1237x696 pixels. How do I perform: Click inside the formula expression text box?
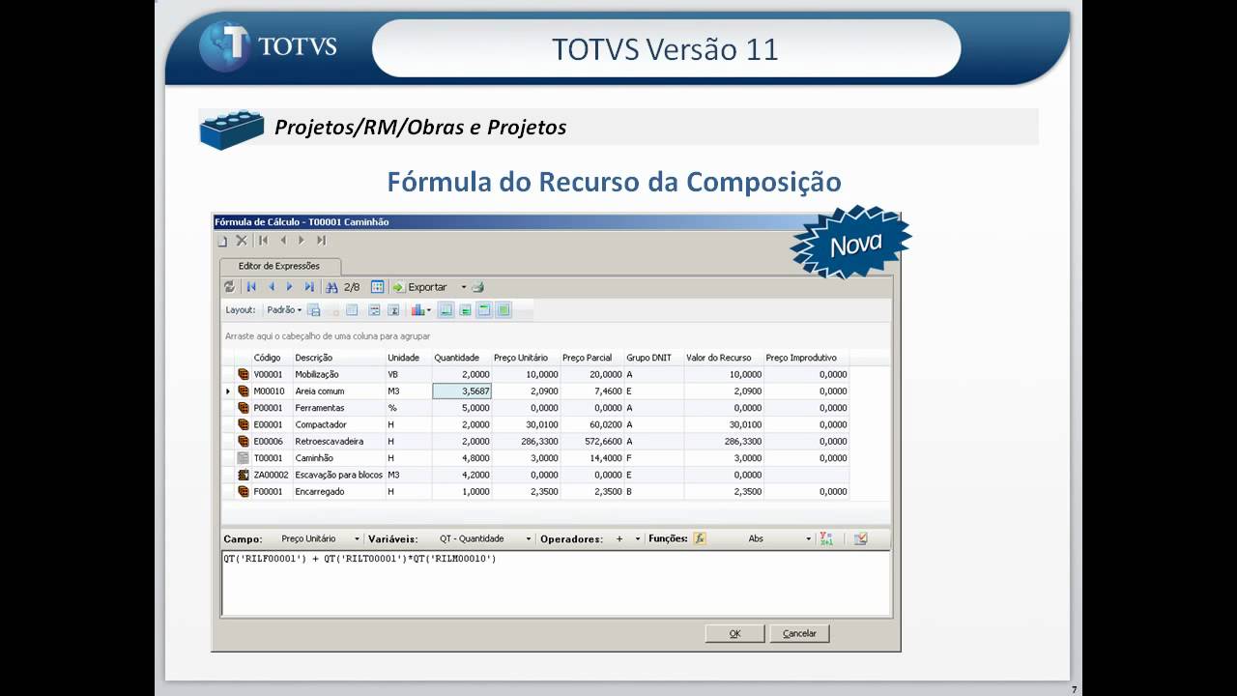tap(555, 583)
